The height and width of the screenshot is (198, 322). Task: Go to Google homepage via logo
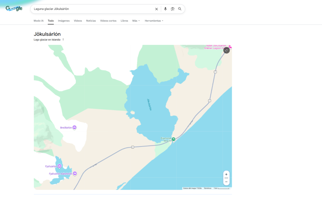[14, 9]
